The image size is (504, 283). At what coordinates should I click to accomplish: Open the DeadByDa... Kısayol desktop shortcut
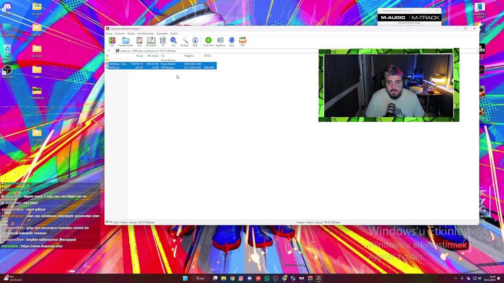pos(480,11)
